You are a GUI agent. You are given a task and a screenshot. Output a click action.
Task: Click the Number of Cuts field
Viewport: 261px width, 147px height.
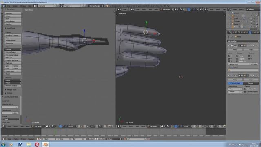(10, 107)
